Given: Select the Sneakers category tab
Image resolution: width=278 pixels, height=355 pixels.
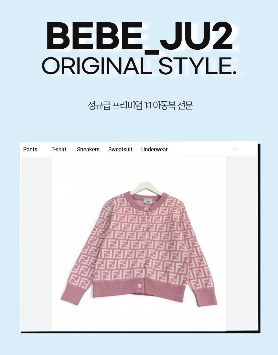Looking at the screenshot, I should [x=88, y=149].
